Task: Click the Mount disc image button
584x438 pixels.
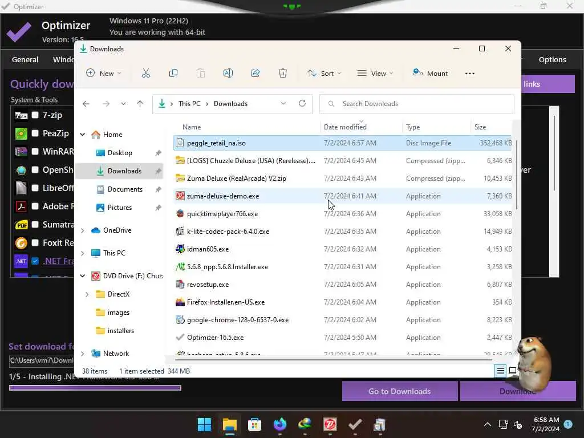Action: [x=431, y=74]
